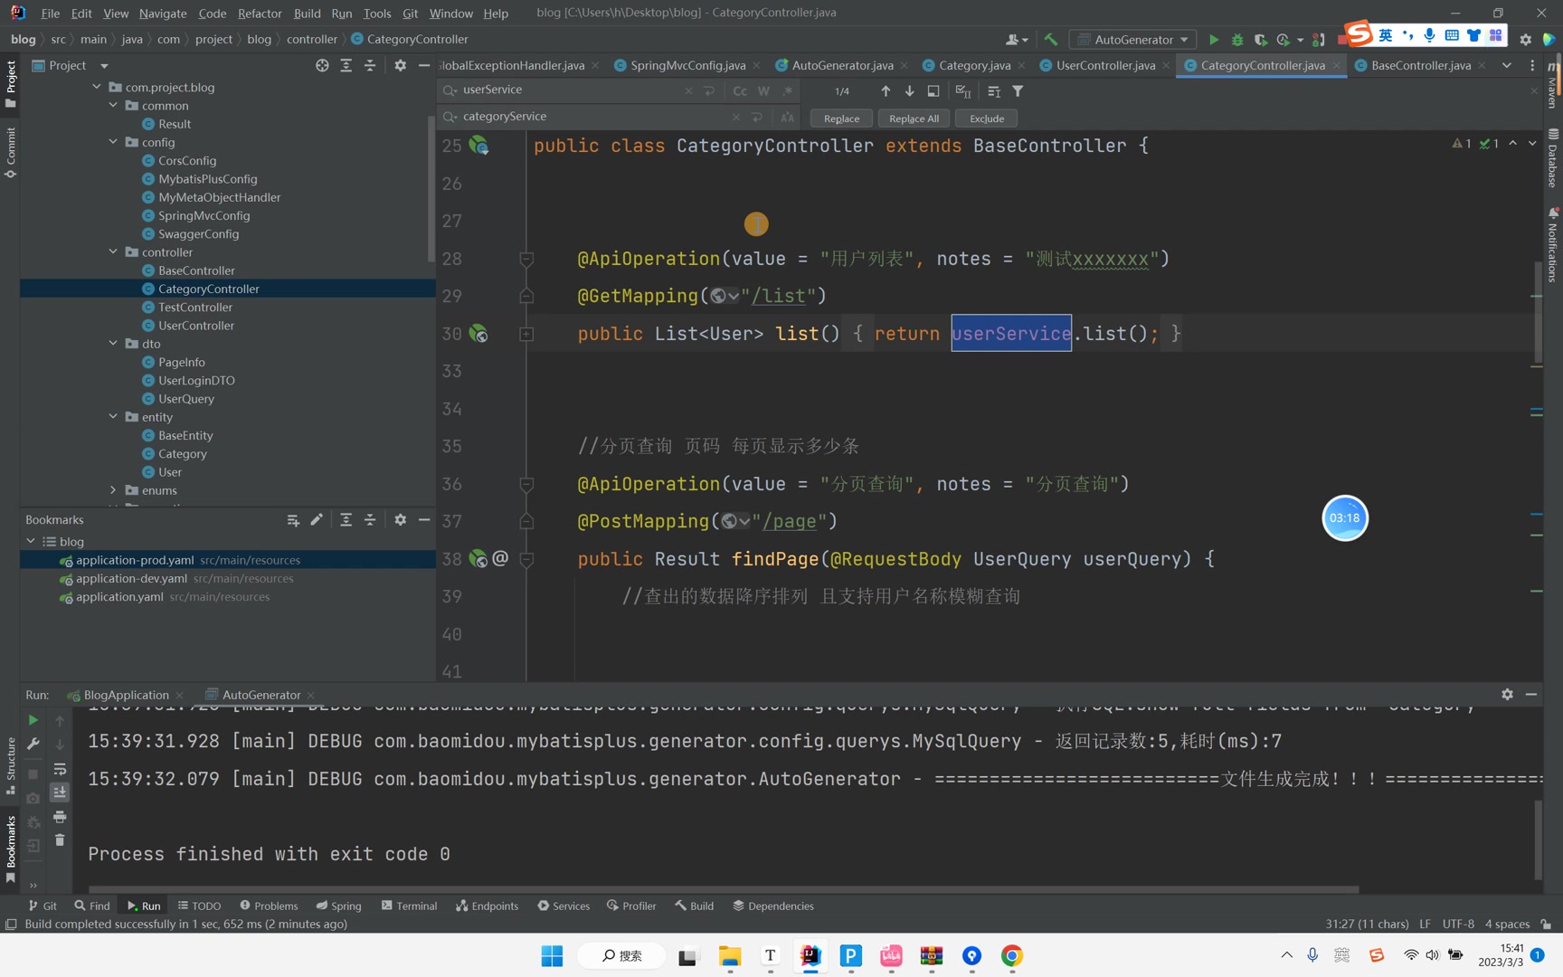Collapse the common folder
Image resolution: width=1563 pixels, height=977 pixels.
(x=114, y=105)
